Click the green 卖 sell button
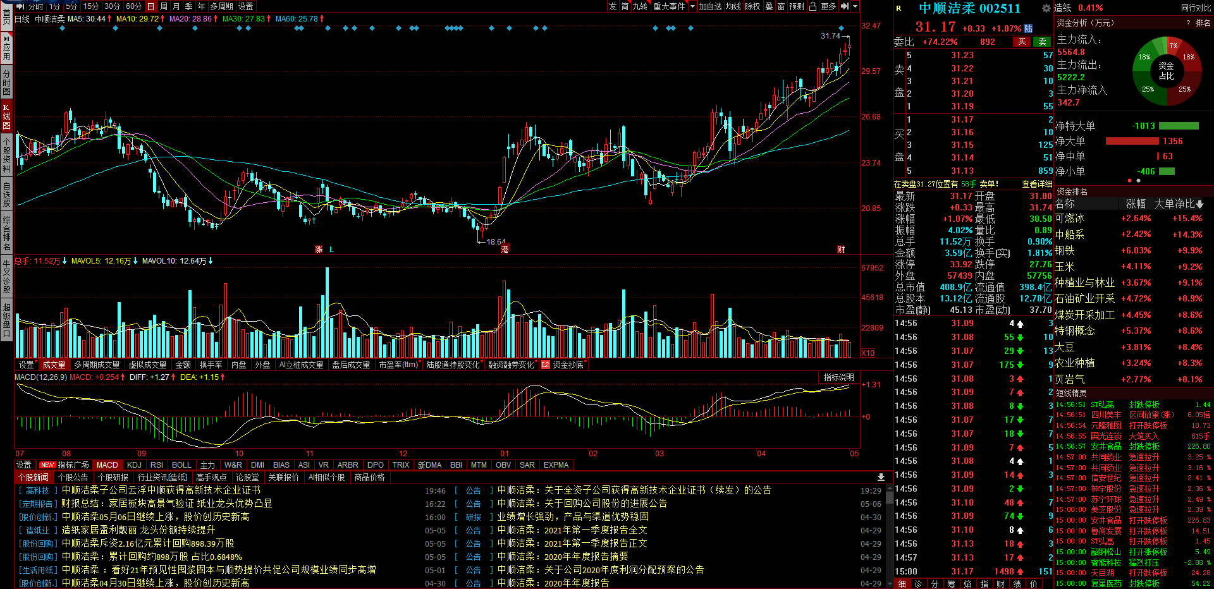Screen dimensions: 1214x589 [1042, 42]
